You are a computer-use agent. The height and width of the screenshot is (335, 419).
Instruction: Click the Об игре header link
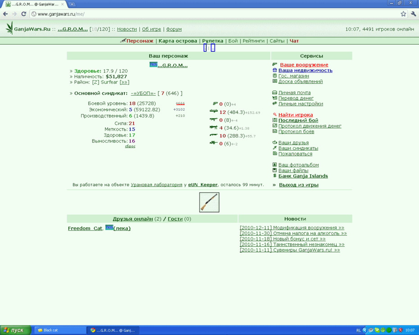click(151, 29)
